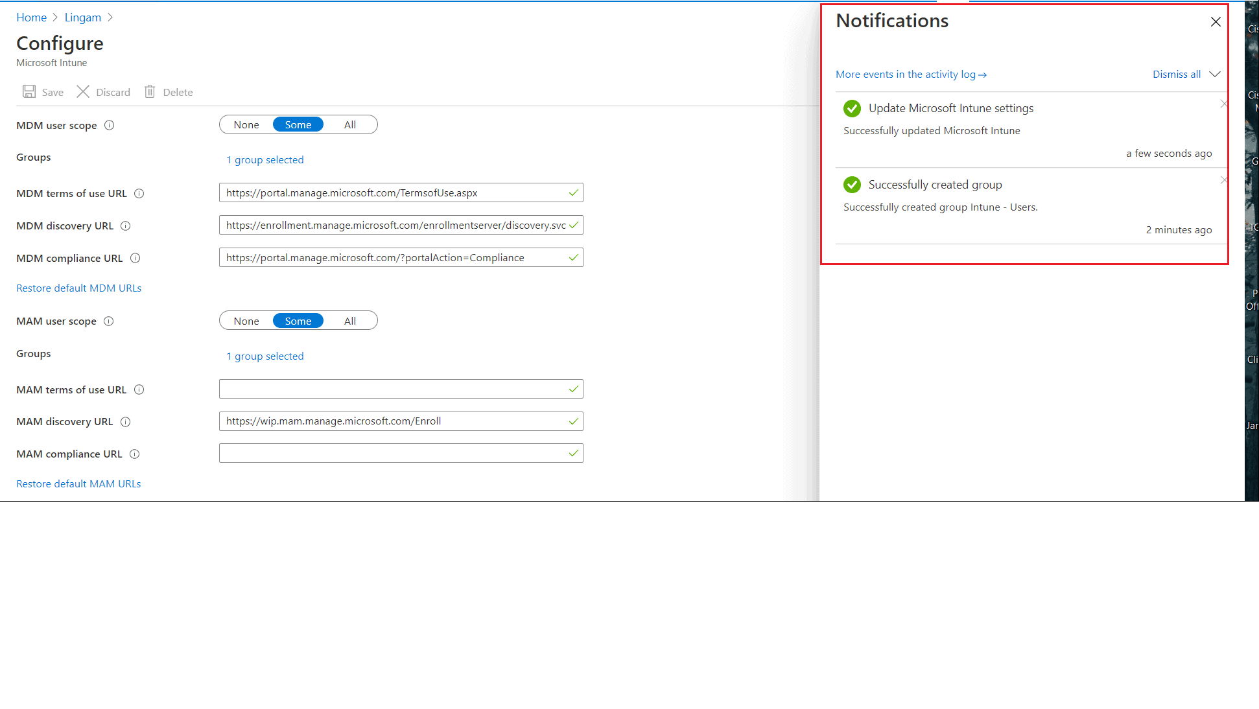Click 'Successfully created group Intune - Users.' text
1259x709 pixels.
(941, 207)
